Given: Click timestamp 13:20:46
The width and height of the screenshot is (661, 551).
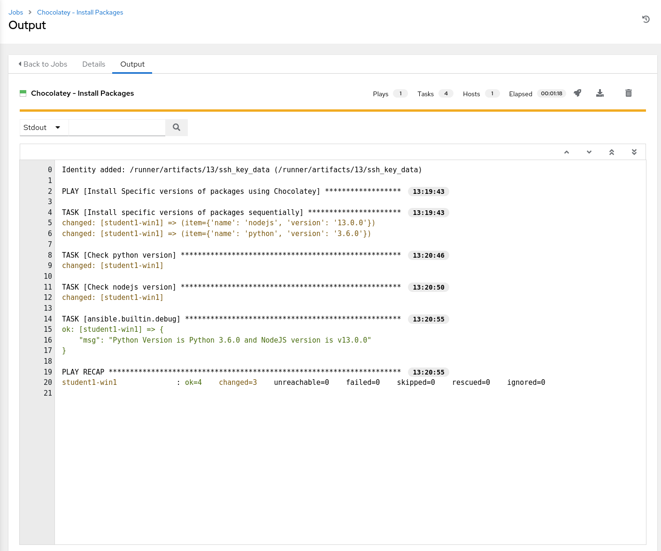Looking at the screenshot, I should pyautogui.click(x=429, y=255).
